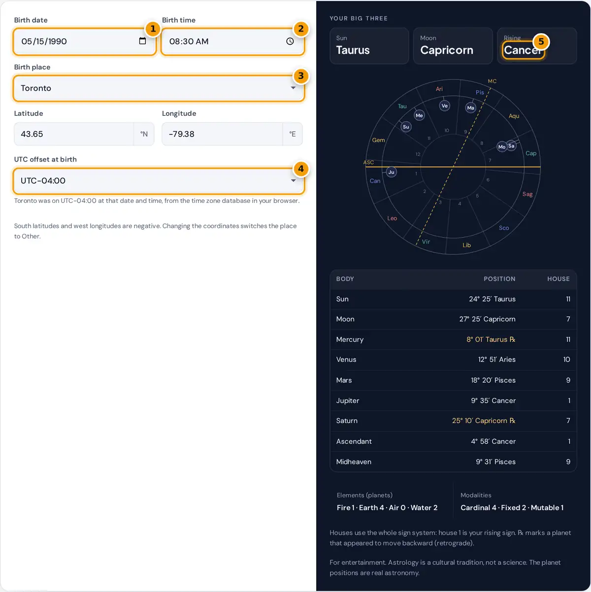Select the Moon Capricorn card in Your Big Three
Viewport: 591px width, 592px height.
pyautogui.click(x=453, y=46)
